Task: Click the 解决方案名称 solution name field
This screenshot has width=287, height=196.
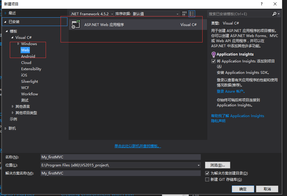Action: 121,173
